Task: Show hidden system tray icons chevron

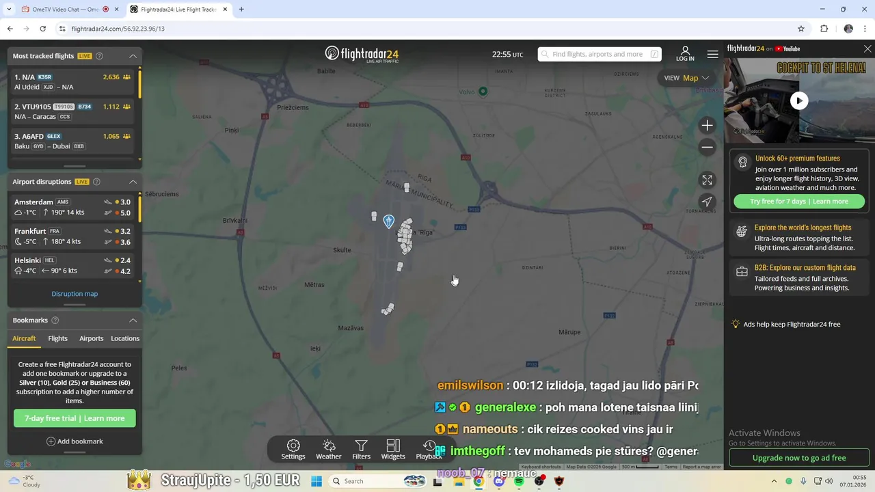Action: click(774, 481)
